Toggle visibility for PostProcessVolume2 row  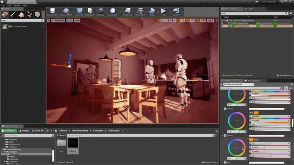[x=222, y=26]
